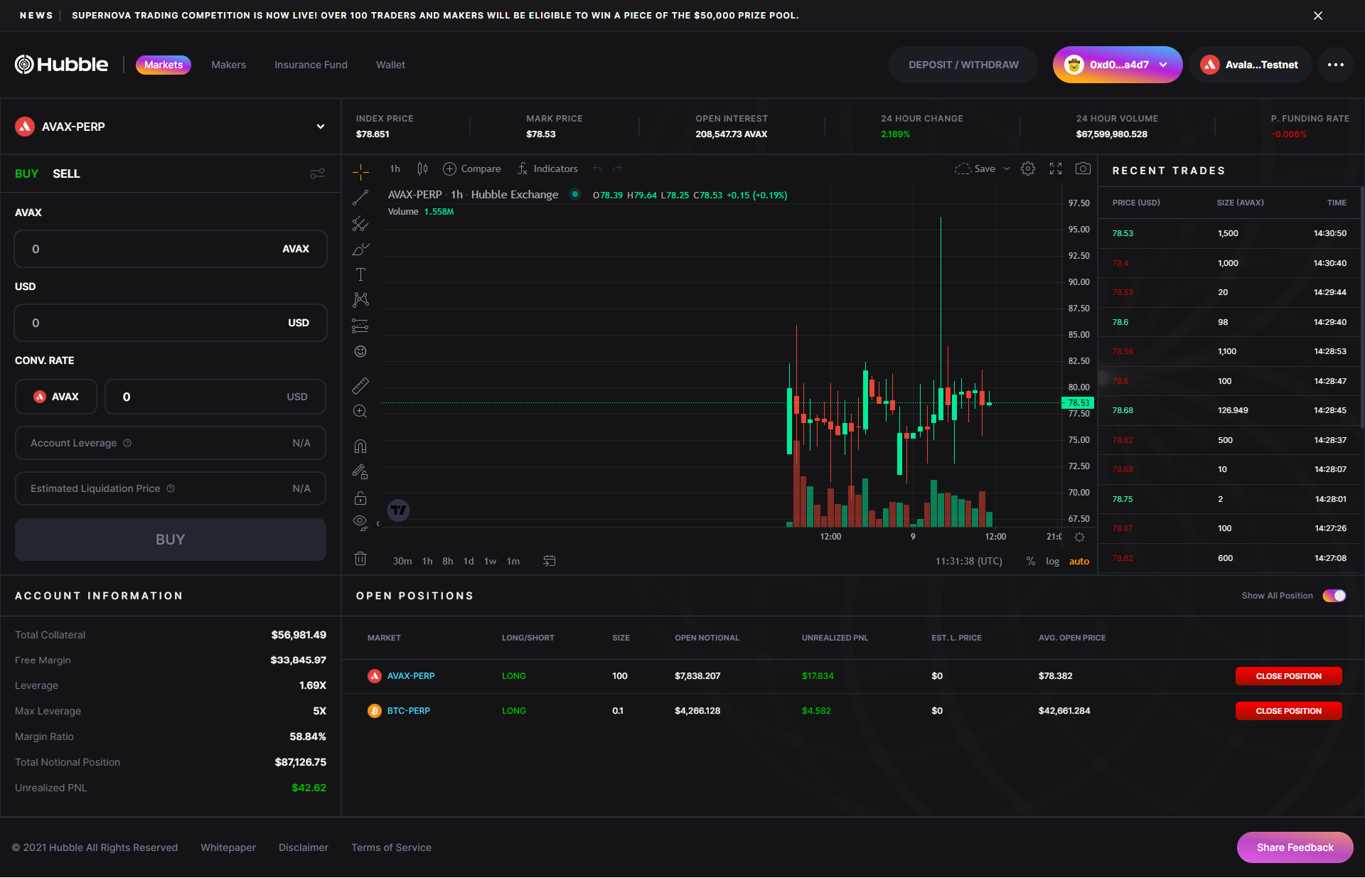
Task: Click the redo arrow in chart toolbar
Action: point(618,168)
